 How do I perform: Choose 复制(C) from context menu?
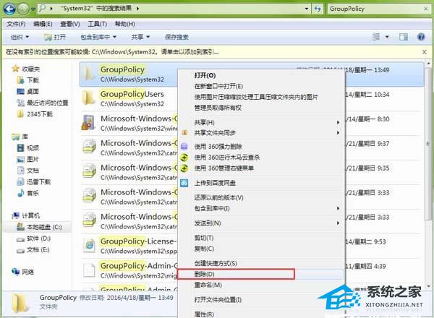[x=204, y=249]
